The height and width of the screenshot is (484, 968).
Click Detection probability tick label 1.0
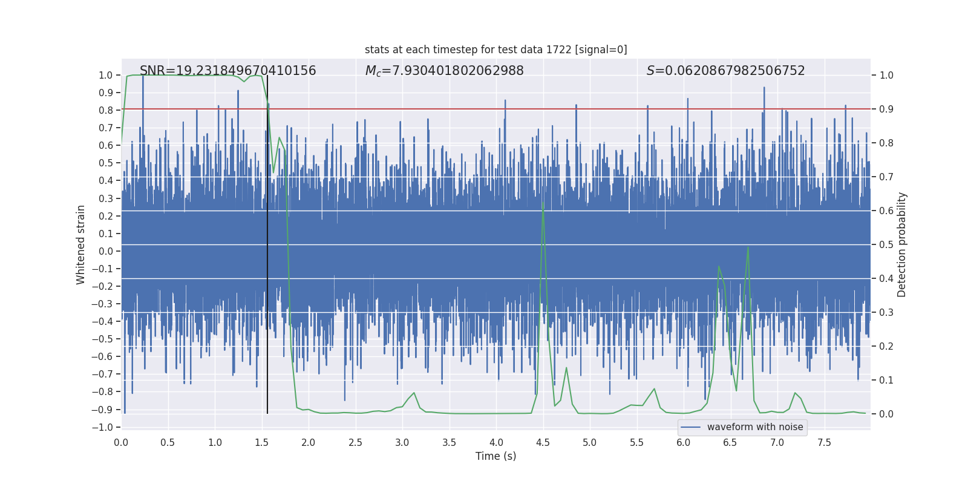click(x=886, y=75)
